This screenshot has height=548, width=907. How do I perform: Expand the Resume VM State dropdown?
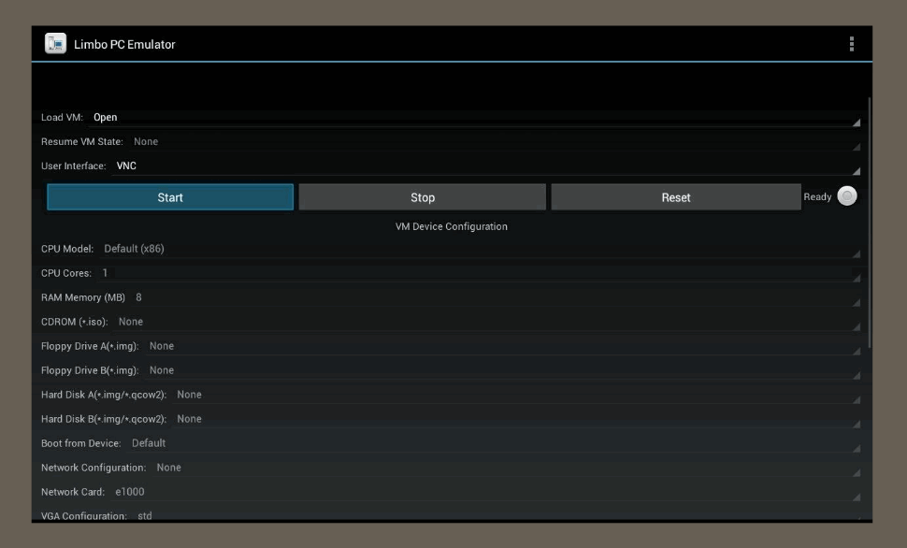coord(495,142)
